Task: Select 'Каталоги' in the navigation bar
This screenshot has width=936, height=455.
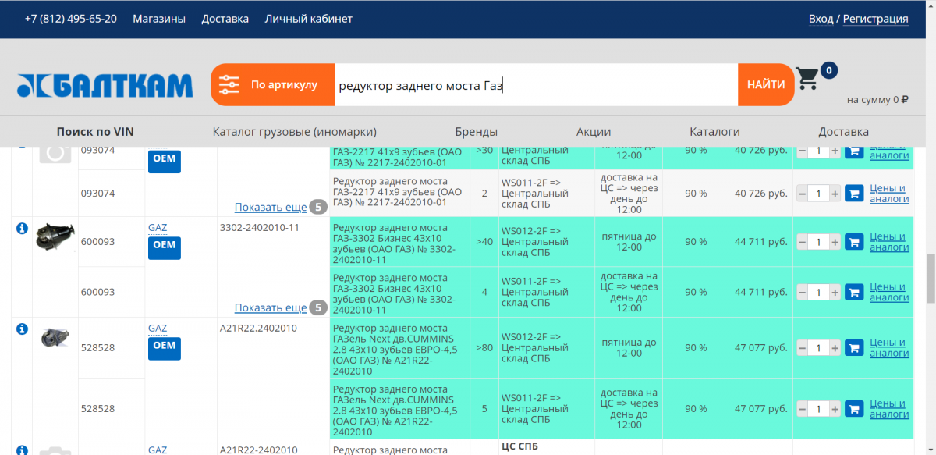Action: pyautogui.click(x=714, y=132)
